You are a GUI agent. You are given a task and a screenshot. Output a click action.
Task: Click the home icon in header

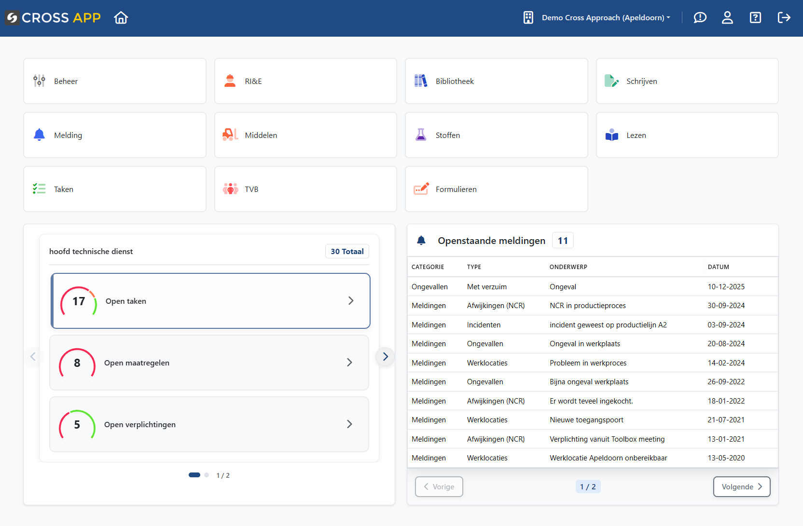pyautogui.click(x=121, y=18)
